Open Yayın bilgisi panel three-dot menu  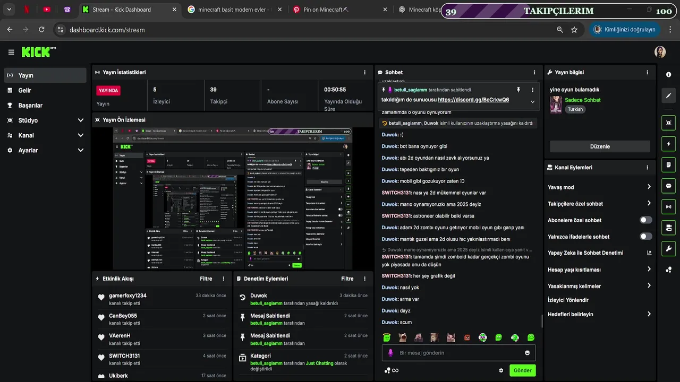pyautogui.click(x=647, y=72)
